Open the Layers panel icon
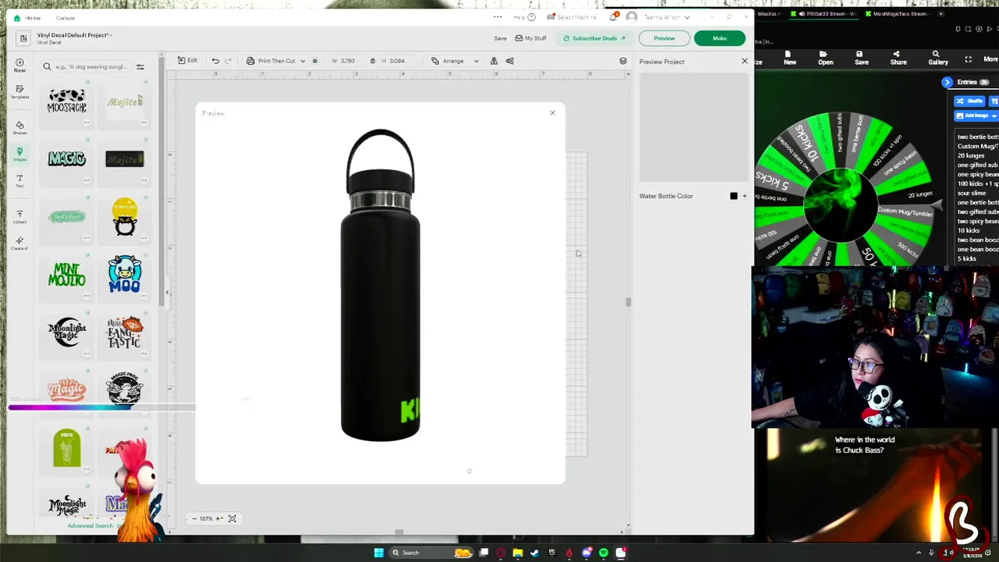This screenshot has width=999, height=562. [x=623, y=61]
